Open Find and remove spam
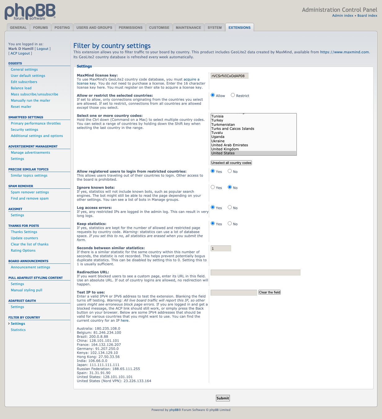 (30, 198)
